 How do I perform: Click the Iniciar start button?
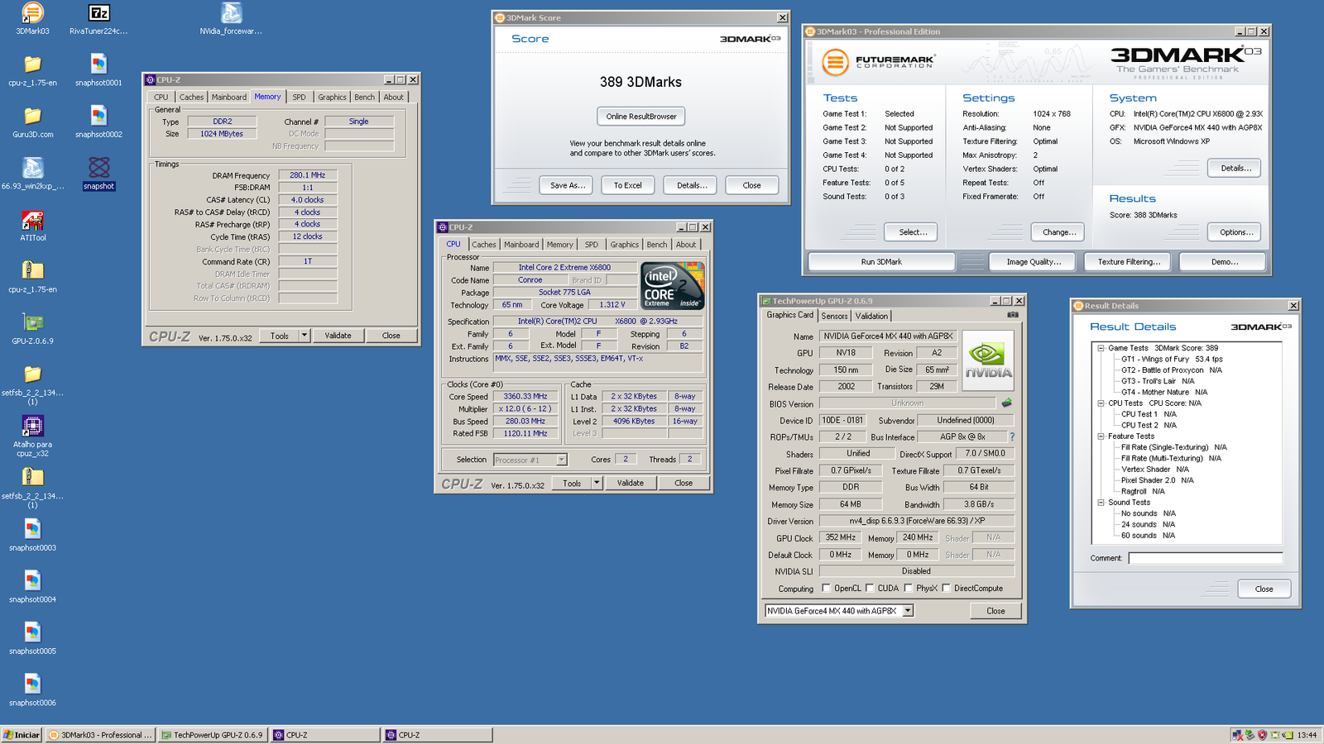[x=22, y=735]
